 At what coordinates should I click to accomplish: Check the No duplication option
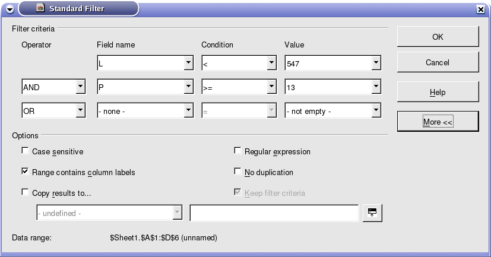pyautogui.click(x=237, y=172)
